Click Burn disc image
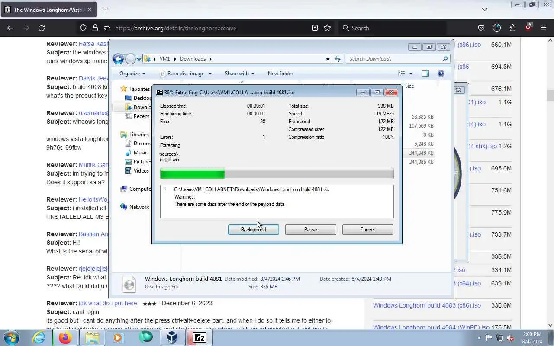This screenshot has width=554, height=346. pos(182,74)
